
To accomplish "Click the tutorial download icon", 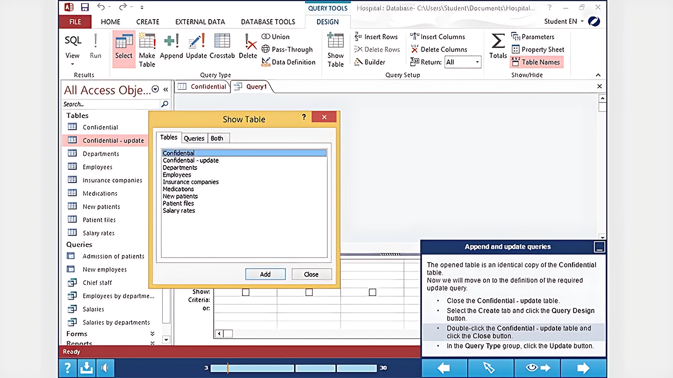I will click(x=86, y=368).
